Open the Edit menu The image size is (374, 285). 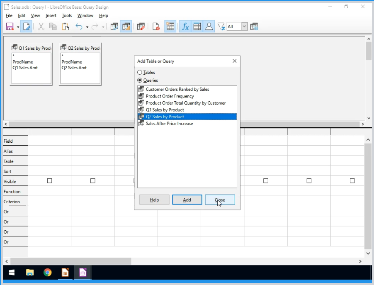pyautogui.click(x=22, y=15)
